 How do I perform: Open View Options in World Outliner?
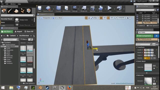click(152, 25)
